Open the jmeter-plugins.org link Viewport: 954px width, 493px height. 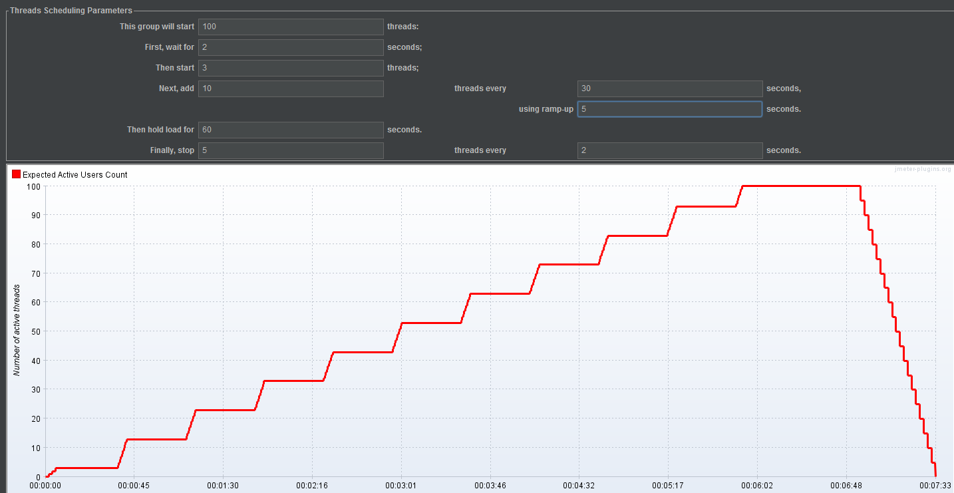click(923, 169)
